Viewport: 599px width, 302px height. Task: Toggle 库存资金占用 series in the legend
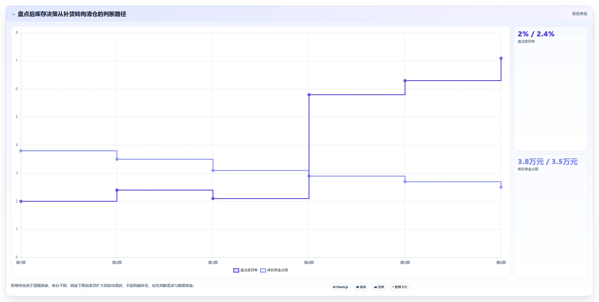click(274, 270)
